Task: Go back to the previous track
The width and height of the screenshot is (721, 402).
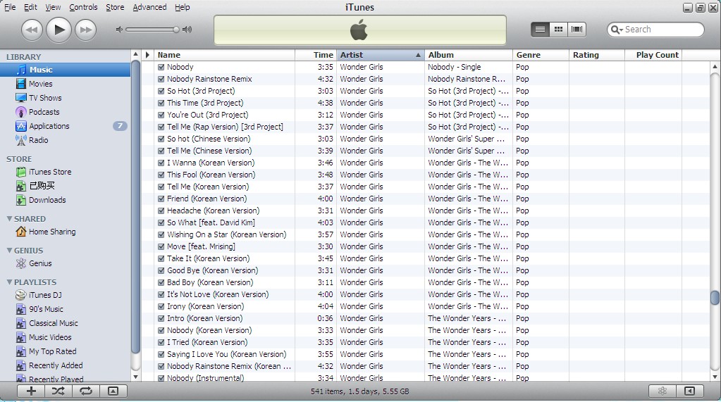Action: point(32,30)
